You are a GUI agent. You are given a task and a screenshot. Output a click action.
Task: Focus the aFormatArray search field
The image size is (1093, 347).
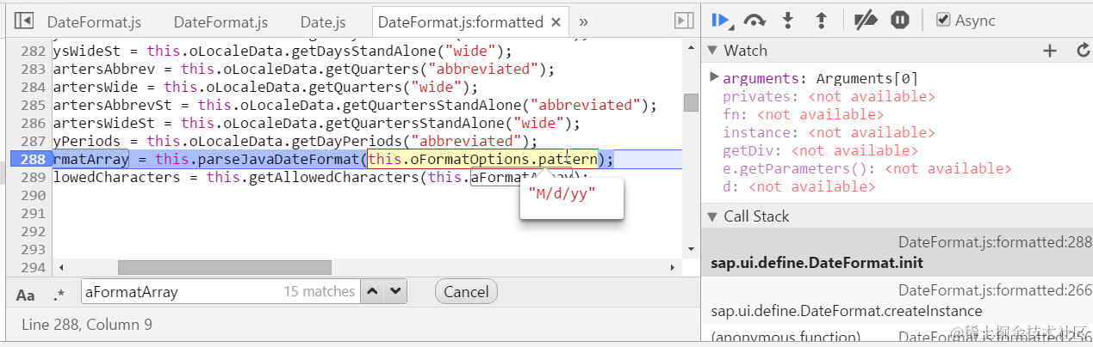[220, 292]
